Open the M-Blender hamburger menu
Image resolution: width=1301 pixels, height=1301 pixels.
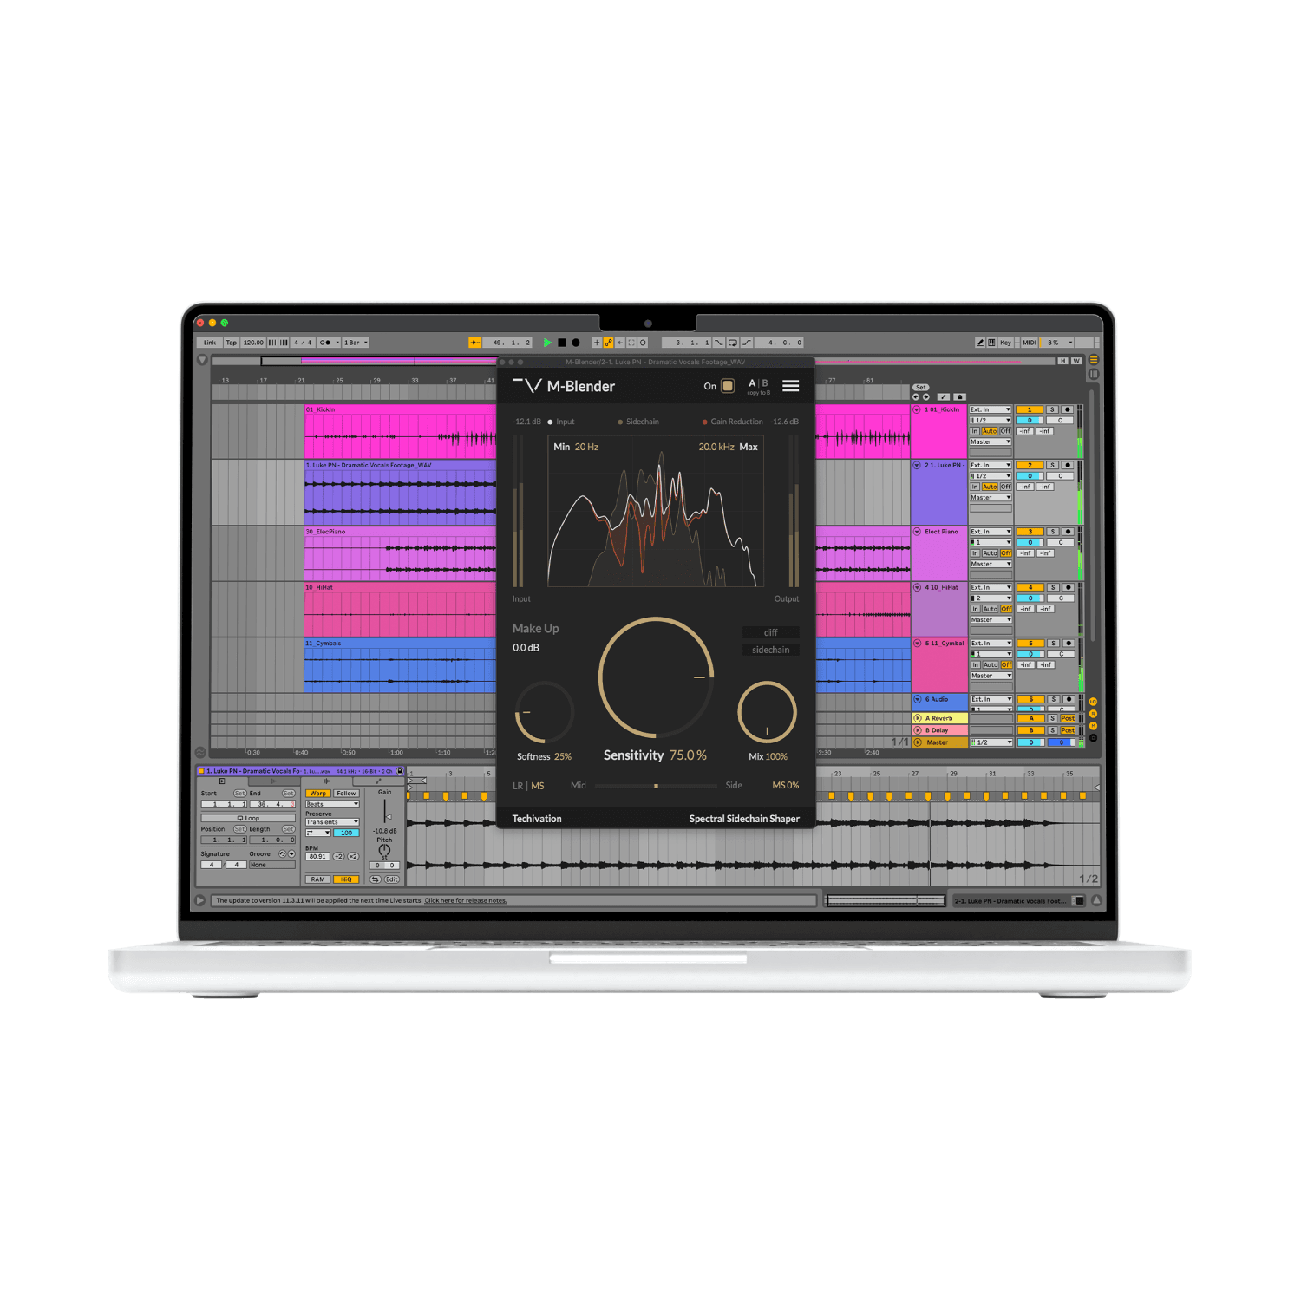(790, 386)
